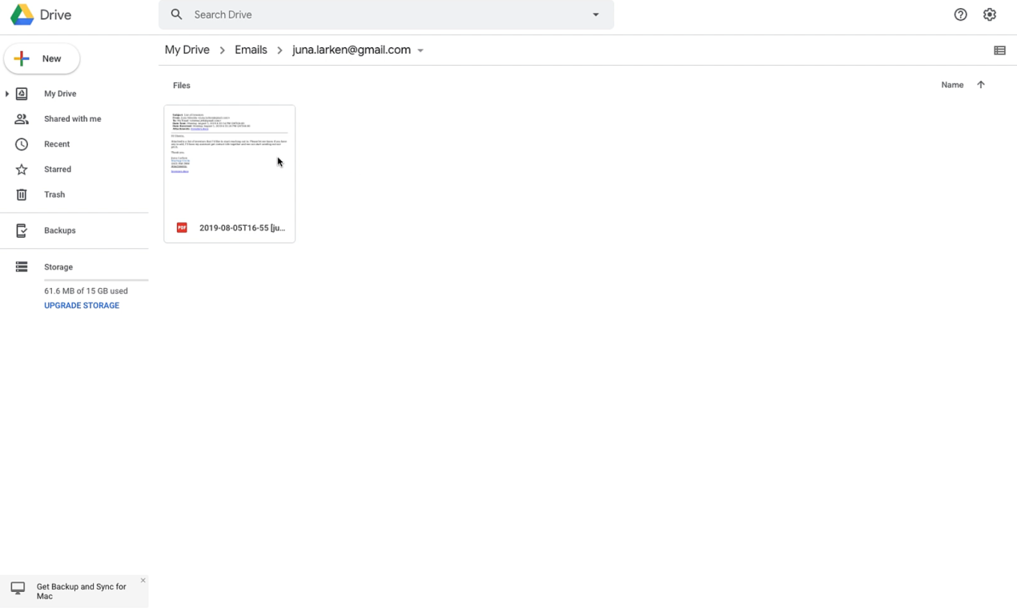Navigate to the Emails breadcrumb
The width and height of the screenshot is (1017, 608).
pos(251,50)
